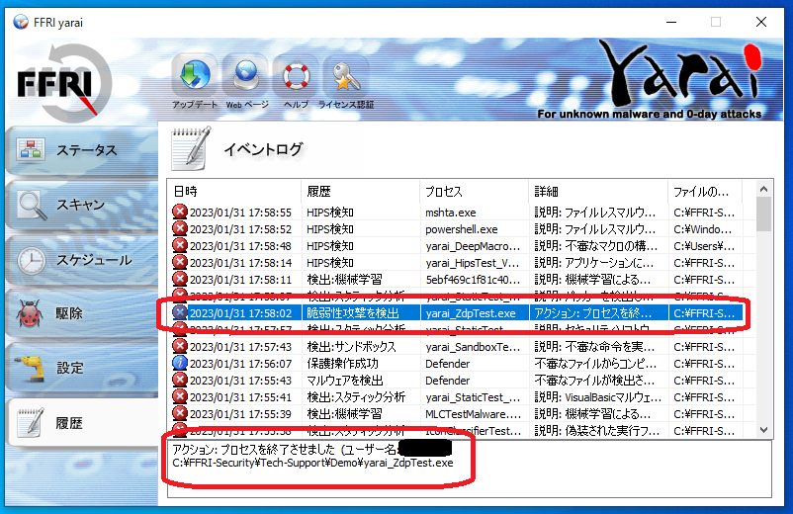Select the 5ebf469c1f81c40... process cell

[x=475, y=280]
